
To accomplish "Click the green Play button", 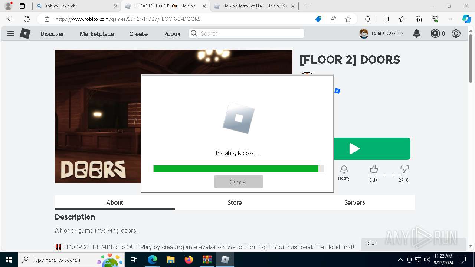I will tap(372, 149).
